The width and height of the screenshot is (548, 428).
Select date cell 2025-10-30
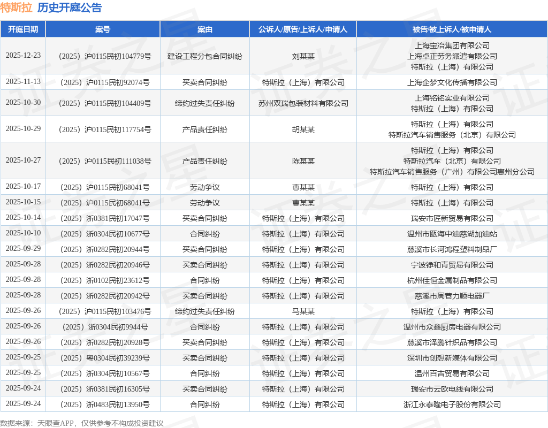click(x=23, y=103)
